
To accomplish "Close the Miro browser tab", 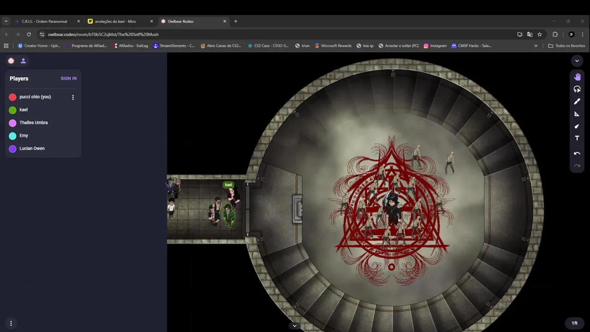I will (152, 21).
